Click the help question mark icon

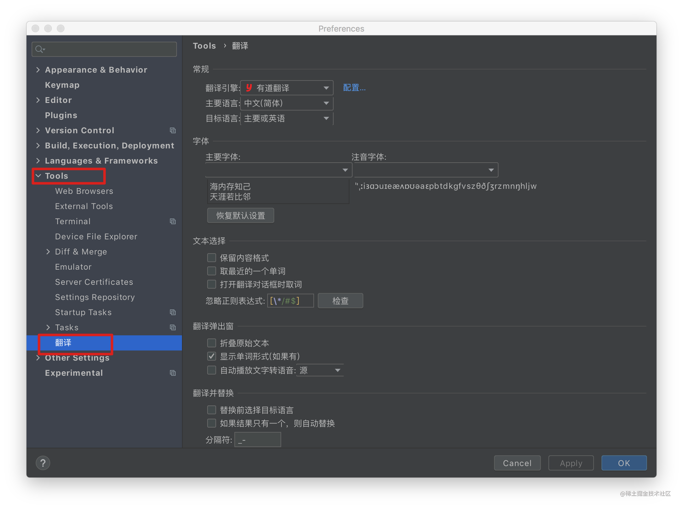click(43, 463)
